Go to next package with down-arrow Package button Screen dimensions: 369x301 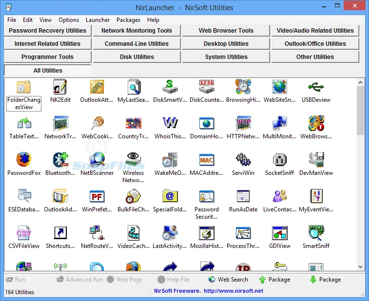325,280
